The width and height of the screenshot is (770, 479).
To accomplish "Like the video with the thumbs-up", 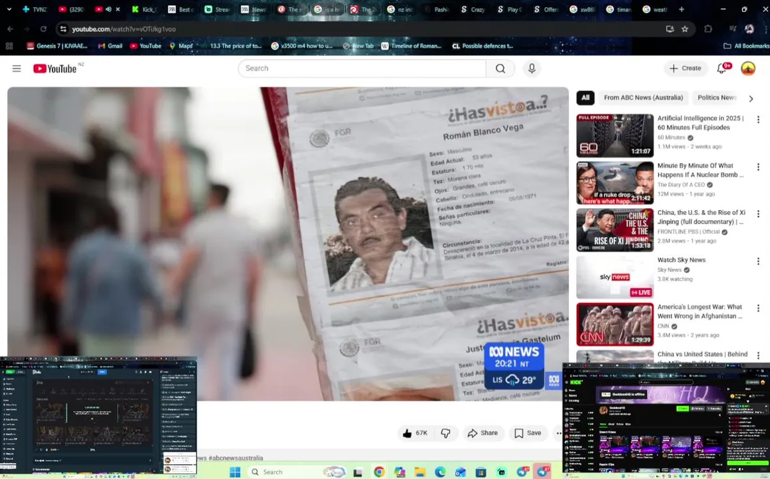I will [415, 433].
